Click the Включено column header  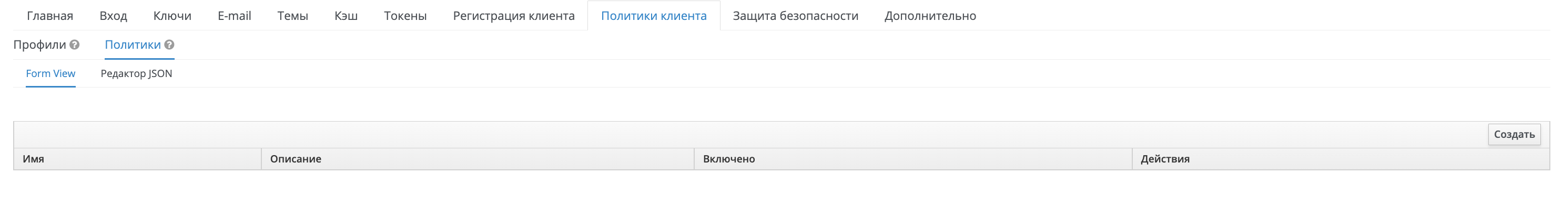click(x=729, y=159)
